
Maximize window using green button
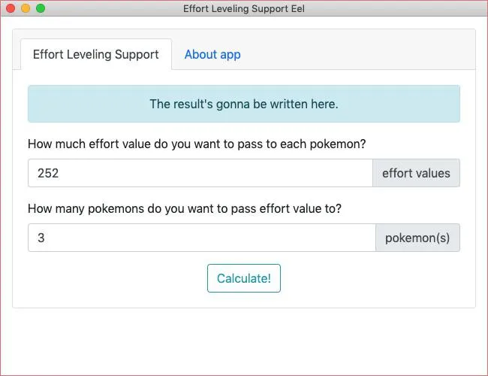(41, 8)
